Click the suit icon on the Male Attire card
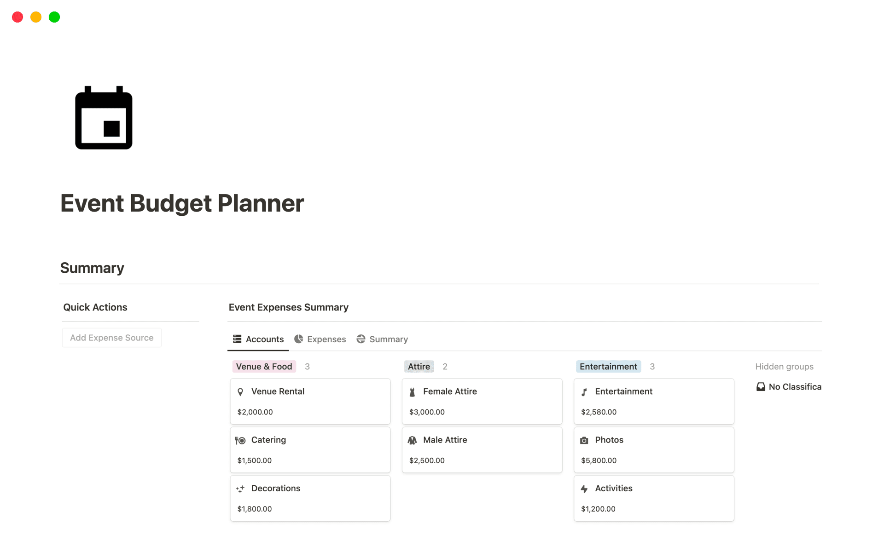Viewport: 884px width, 552px height. 412,440
